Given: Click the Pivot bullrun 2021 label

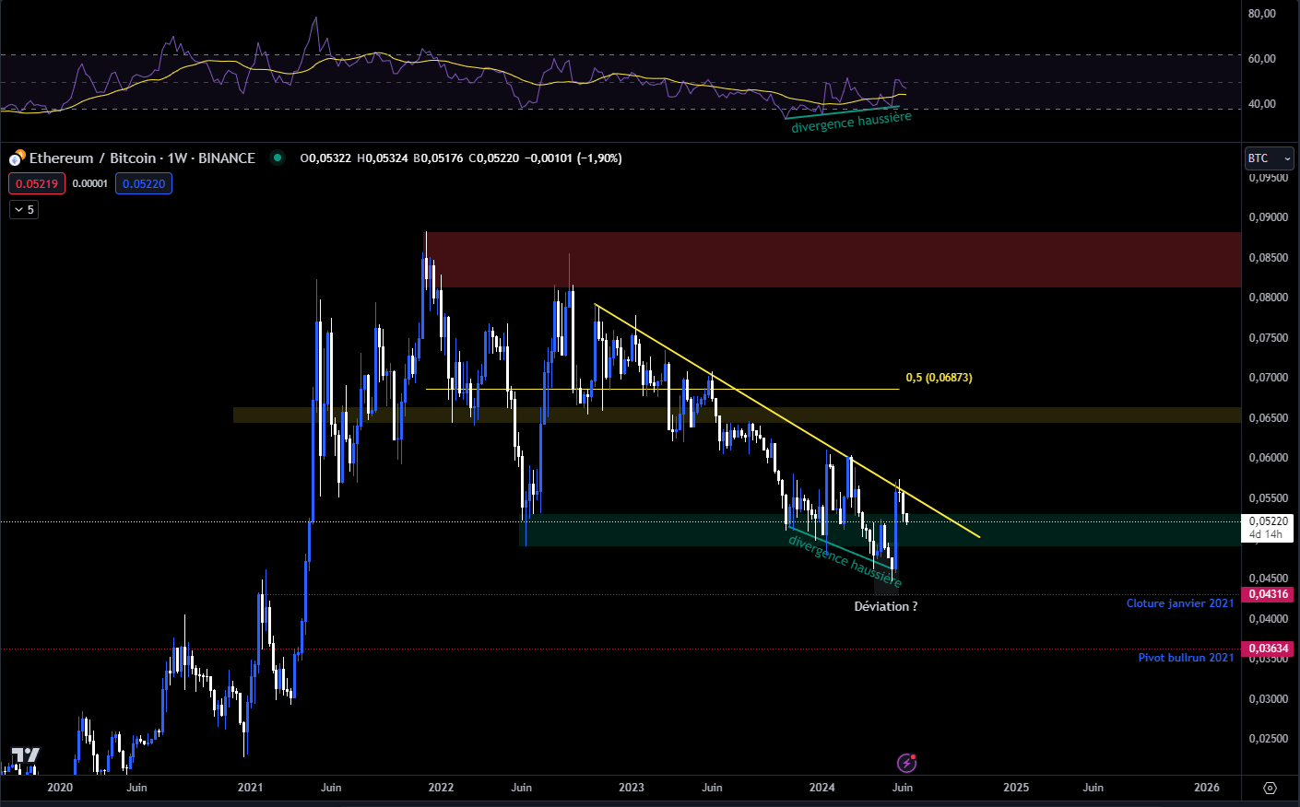Looking at the screenshot, I should [1185, 657].
